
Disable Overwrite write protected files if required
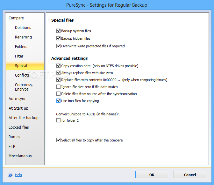(x=58, y=46)
